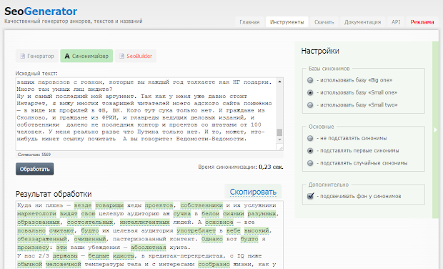Image resolution: width=443 pixels, height=269 pixels.
Task: Click the source textarea scroll up arrow
Action: coord(279,82)
